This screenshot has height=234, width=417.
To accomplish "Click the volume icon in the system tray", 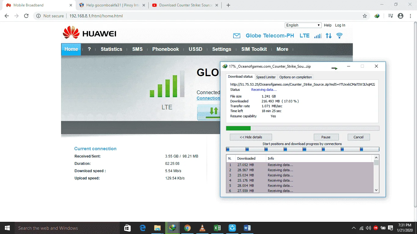I will pyautogui.click(x=368, y=228).
